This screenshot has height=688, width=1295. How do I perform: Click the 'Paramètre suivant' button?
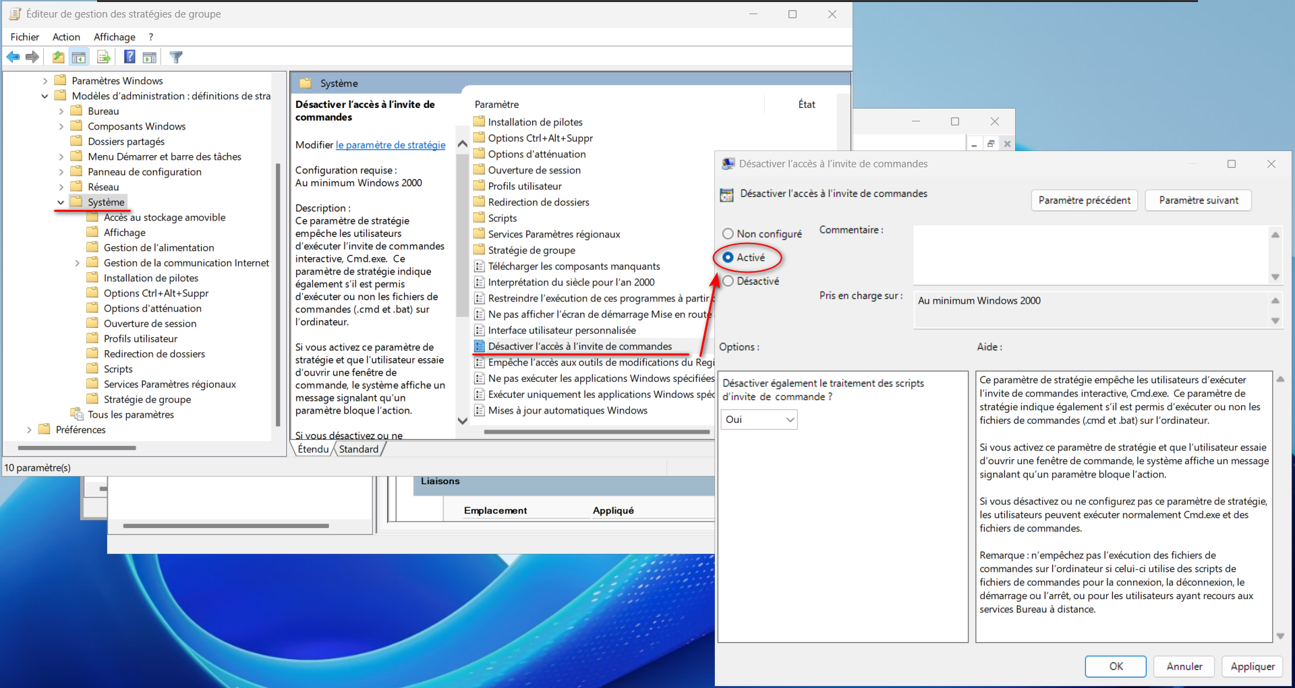pos(1198,200)
